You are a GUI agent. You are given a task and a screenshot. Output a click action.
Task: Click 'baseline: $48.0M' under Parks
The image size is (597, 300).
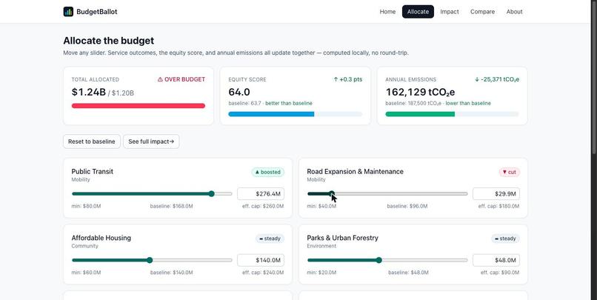(x=408, y=273)
